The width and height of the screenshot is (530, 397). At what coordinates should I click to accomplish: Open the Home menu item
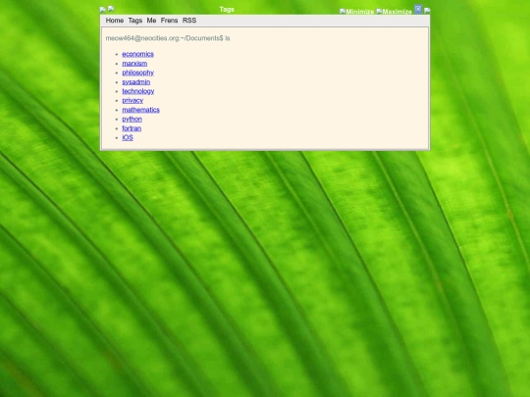tap(115, 21)
